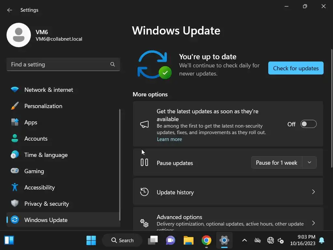
Task: Click Check for updates button
Action: pos(296,68)
